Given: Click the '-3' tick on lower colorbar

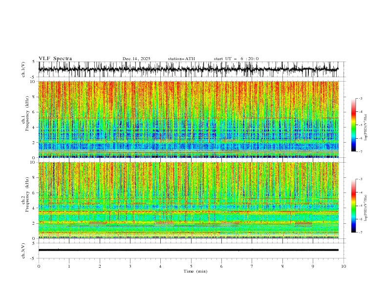Looking at the screenshot, I should click(x=361, y=179).
